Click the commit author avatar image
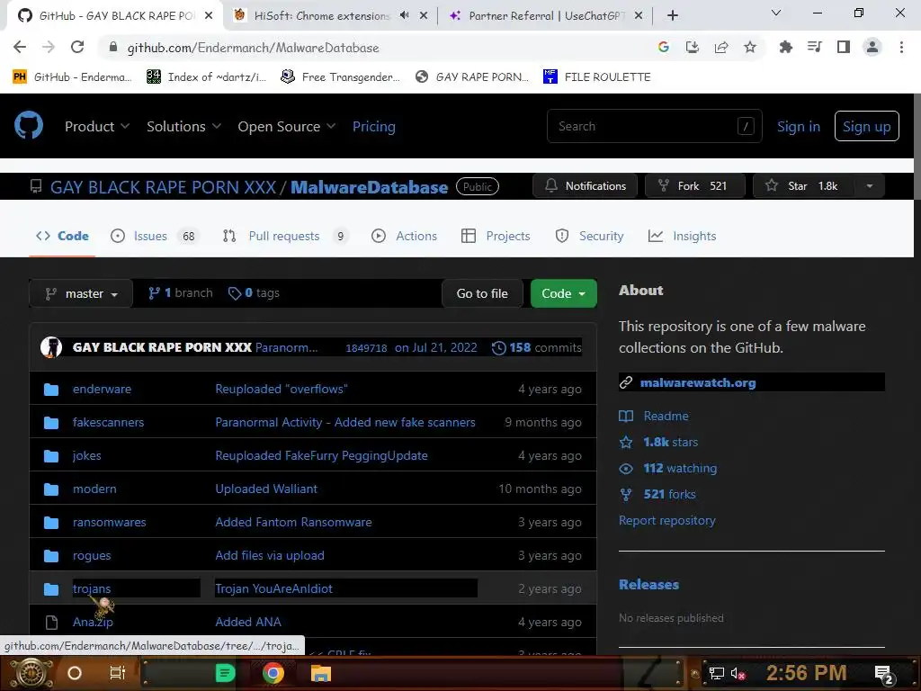The image size is (921, 691). tap(51, 347)
